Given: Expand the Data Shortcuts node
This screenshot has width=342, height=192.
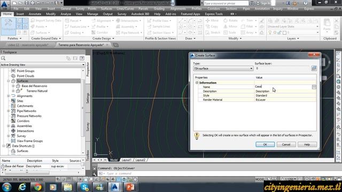Looking at the screenshot, I should tap(4, 146).
